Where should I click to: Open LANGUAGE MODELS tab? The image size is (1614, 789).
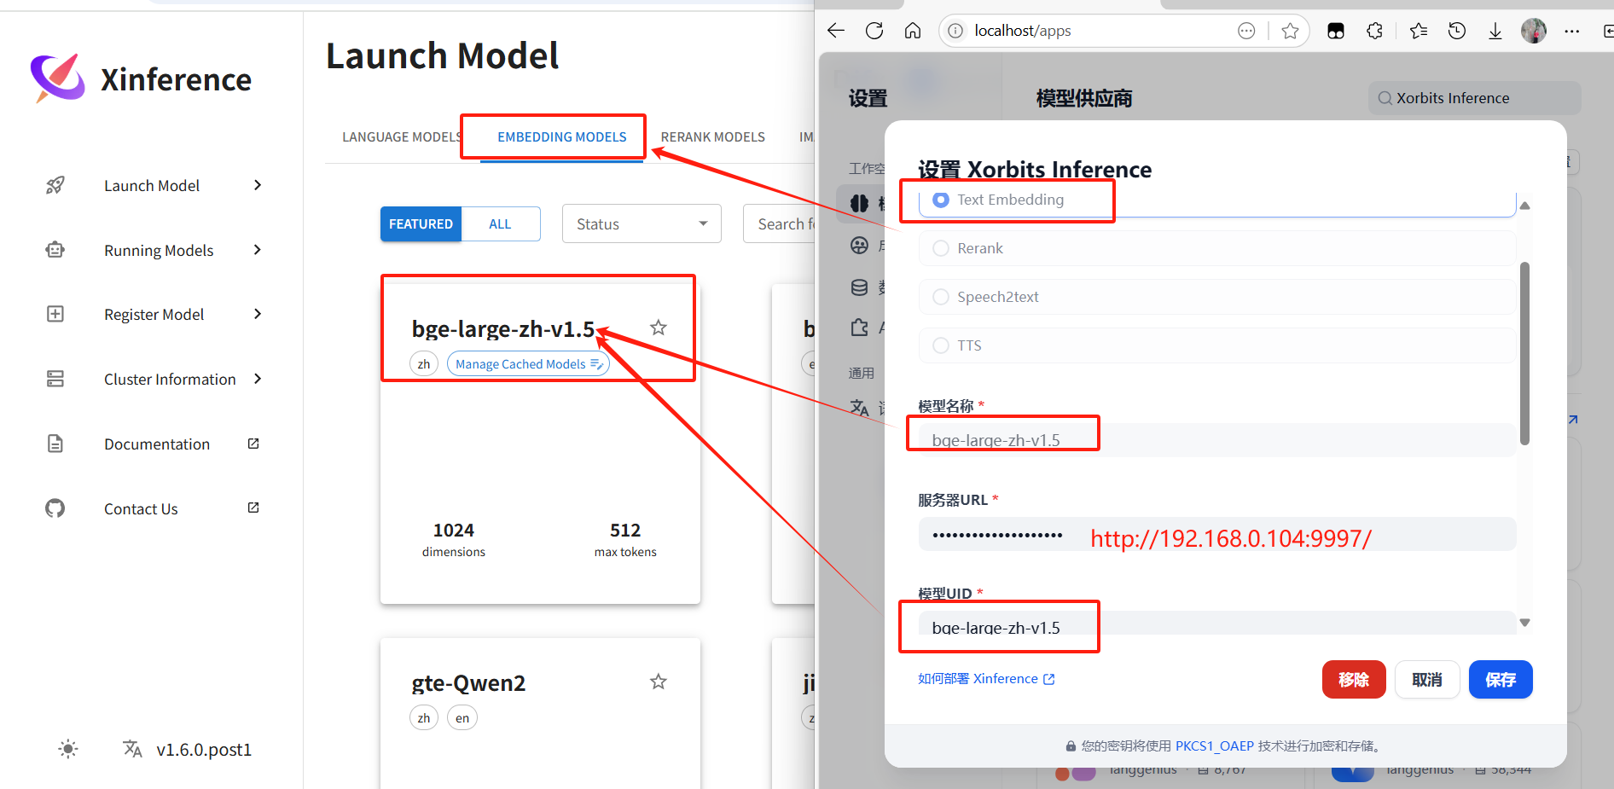[x=402, y=137]
